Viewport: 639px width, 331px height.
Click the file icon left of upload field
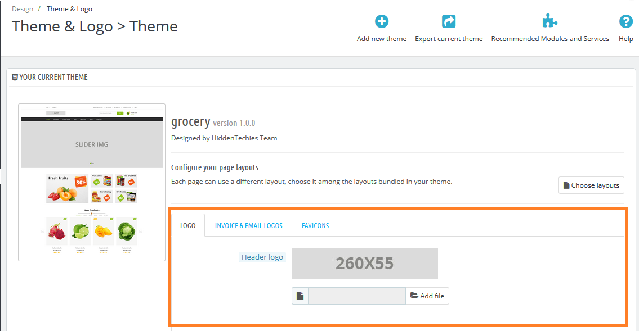(x=300, y=296)
